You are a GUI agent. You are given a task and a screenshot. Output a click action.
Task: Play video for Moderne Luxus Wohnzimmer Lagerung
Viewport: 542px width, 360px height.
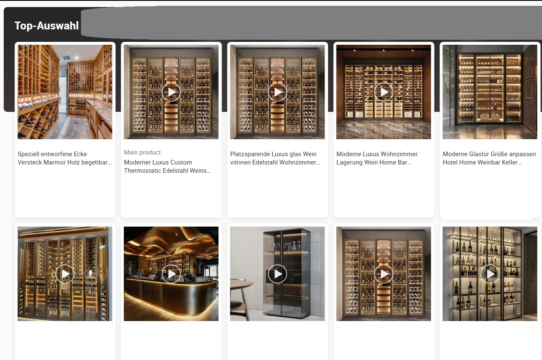(x=383, y=92)
